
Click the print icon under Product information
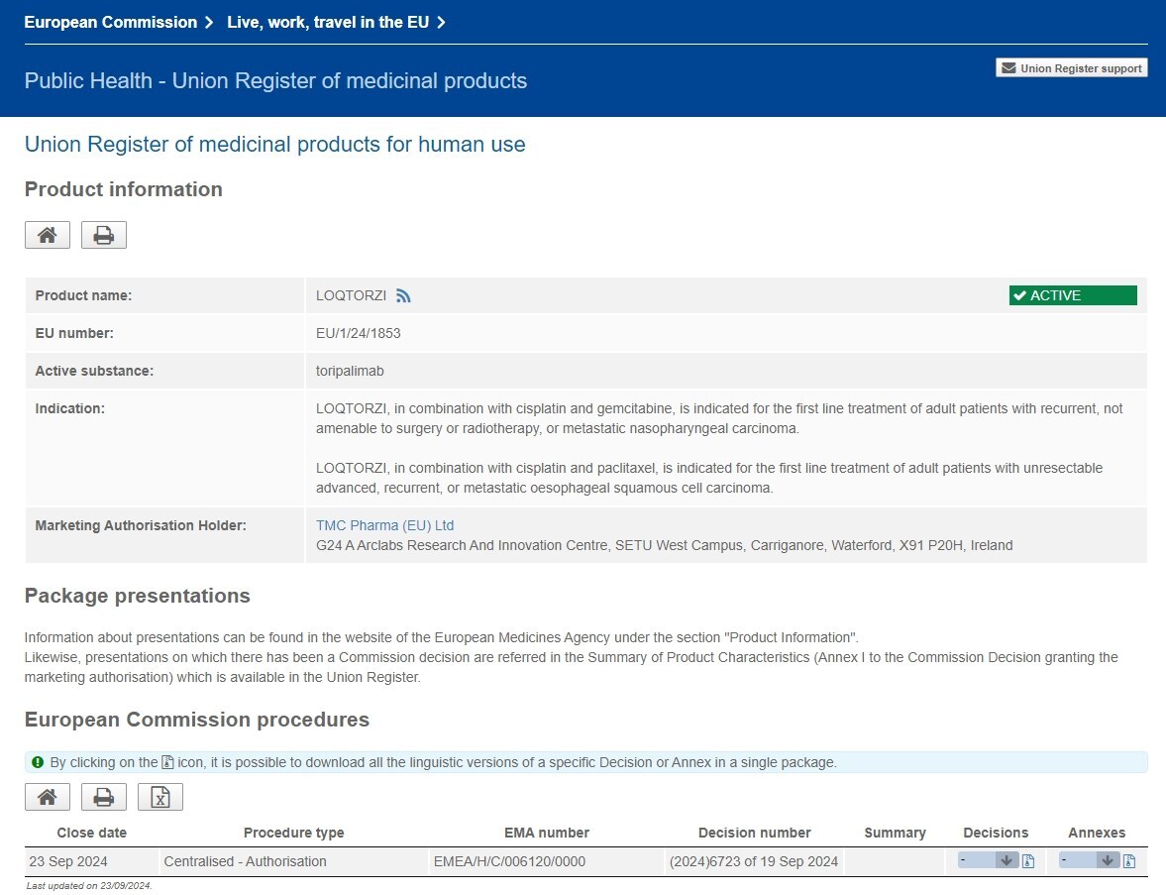pos(104,235)
